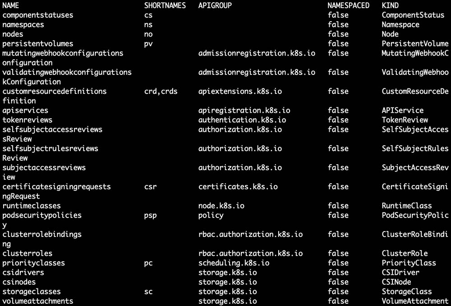Screen dimensions: 451x306
Task: Click the certificates.k8s.io API group
Action: (x=238, y=186)
